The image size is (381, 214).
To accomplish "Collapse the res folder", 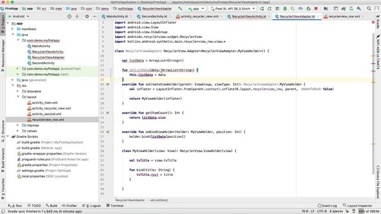I will 13,86.
